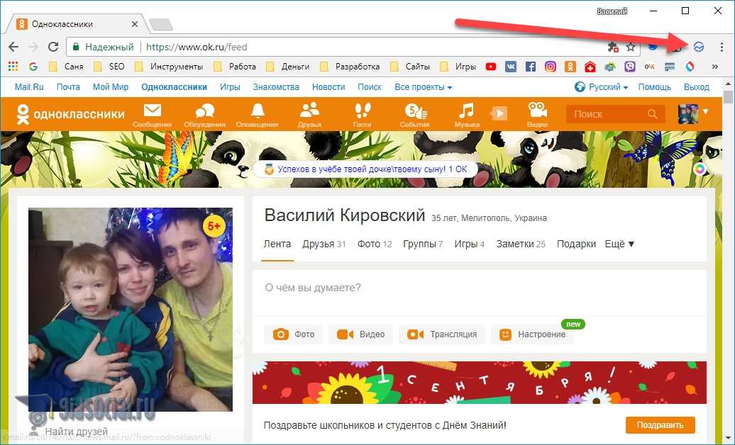Select Заметки profile tab
Viewport: 735px width, 445px height.
coord(520,244)
